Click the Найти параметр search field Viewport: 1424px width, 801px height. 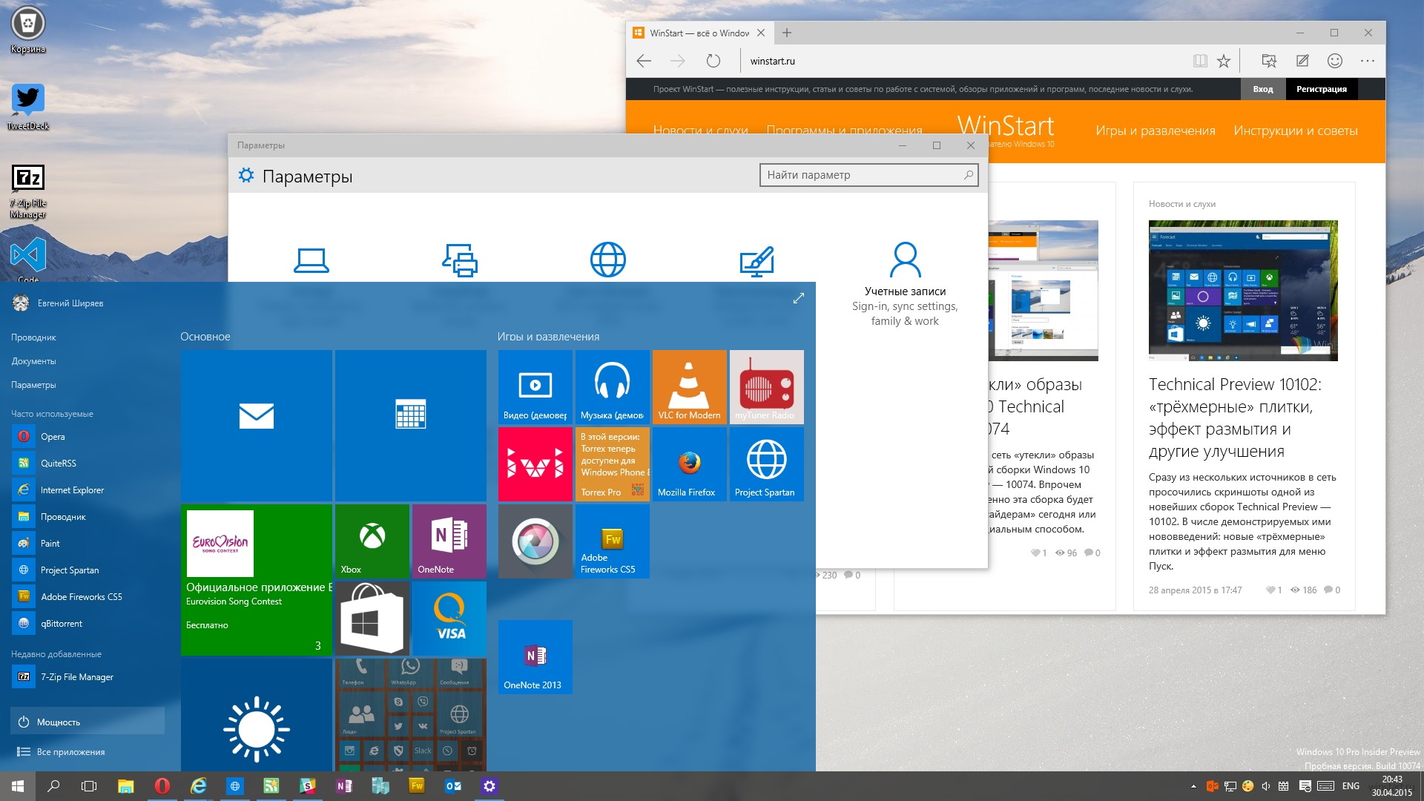click(x=869, y=175)
